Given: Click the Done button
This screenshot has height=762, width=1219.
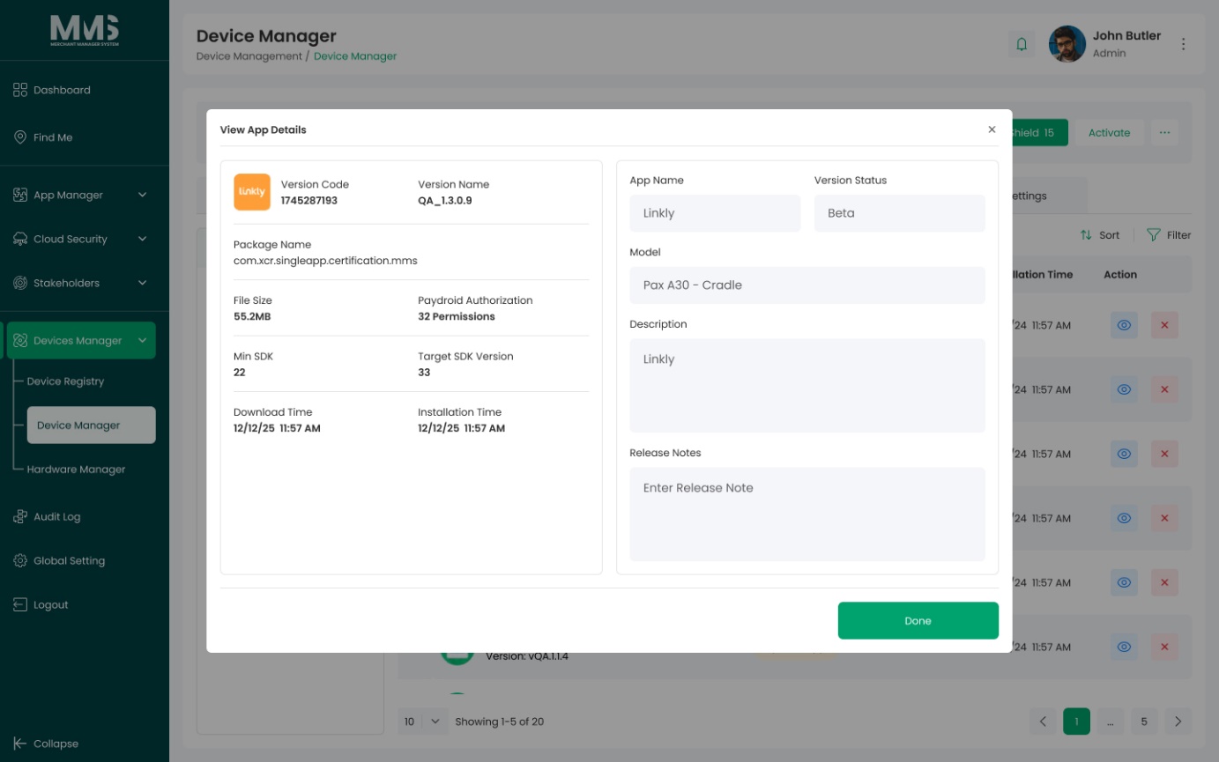Looking at the screenshot, I should [x=918, y=621].
